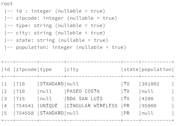The height and width of the screenshot is (126, 181).
Task: Select the 'zipcode: integer' schema line
Action: point(61,18)
